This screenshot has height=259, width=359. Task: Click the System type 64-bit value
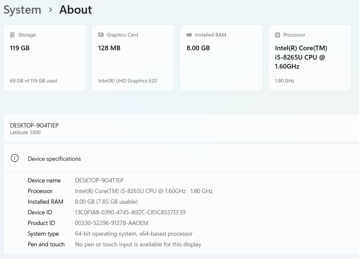(134, 234)
